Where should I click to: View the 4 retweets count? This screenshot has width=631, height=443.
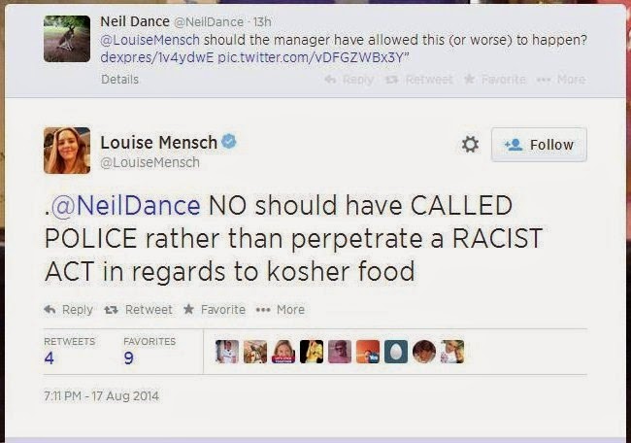pyautogui.click(x=50, y=358)
